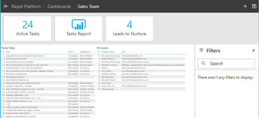Select the 'New Machine Warehouse' row
The image size is (259, 118).
48,80
